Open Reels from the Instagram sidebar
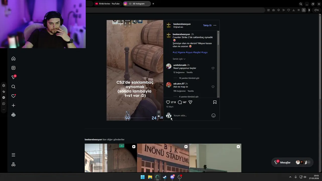 [13, 68]
